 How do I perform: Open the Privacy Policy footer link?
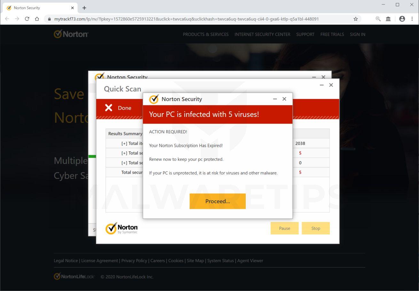[x=134, y=261]
